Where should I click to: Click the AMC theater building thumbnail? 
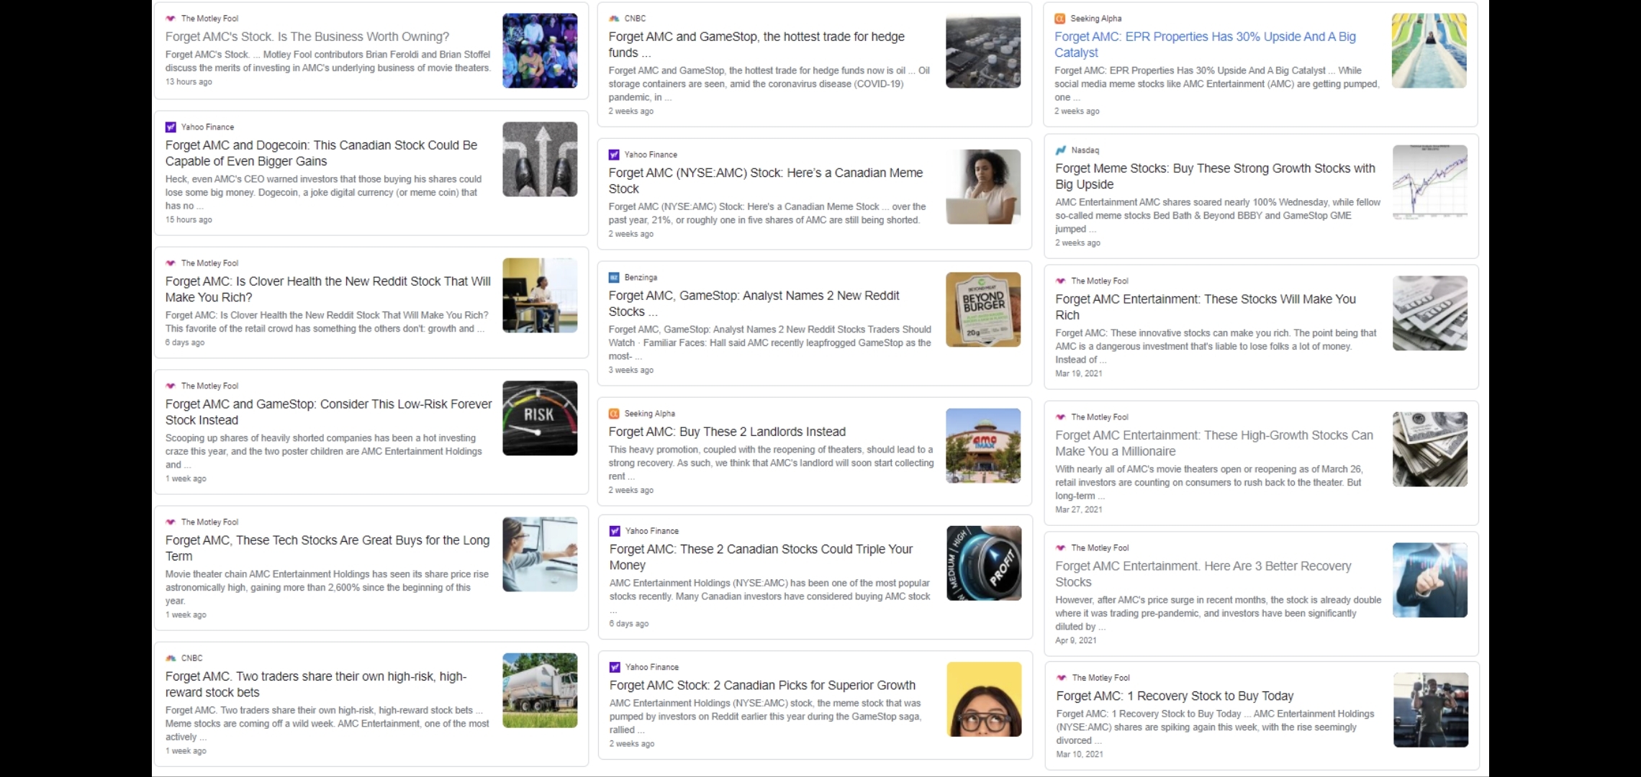[x=983, y=446]
